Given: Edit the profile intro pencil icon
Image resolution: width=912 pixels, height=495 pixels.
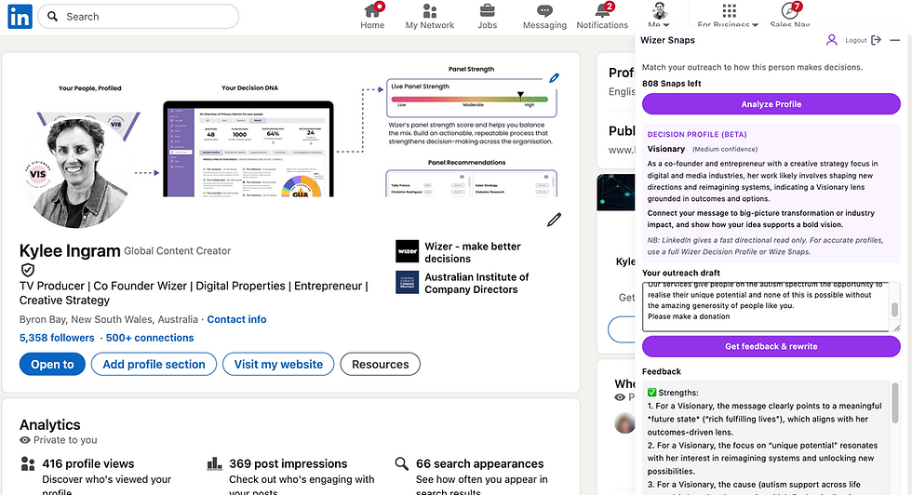Looking at the screenshot, I should point(555,220).
